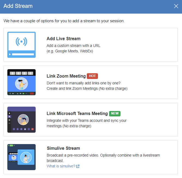Viewport: 182px width, 178px height.
Task: Click 'Add a custom stream with a URL' text
Action: 73,46
